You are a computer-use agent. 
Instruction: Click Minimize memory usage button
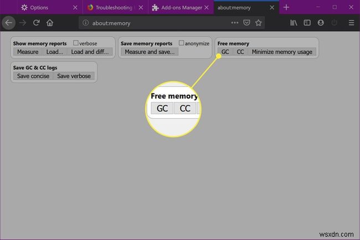282,52
